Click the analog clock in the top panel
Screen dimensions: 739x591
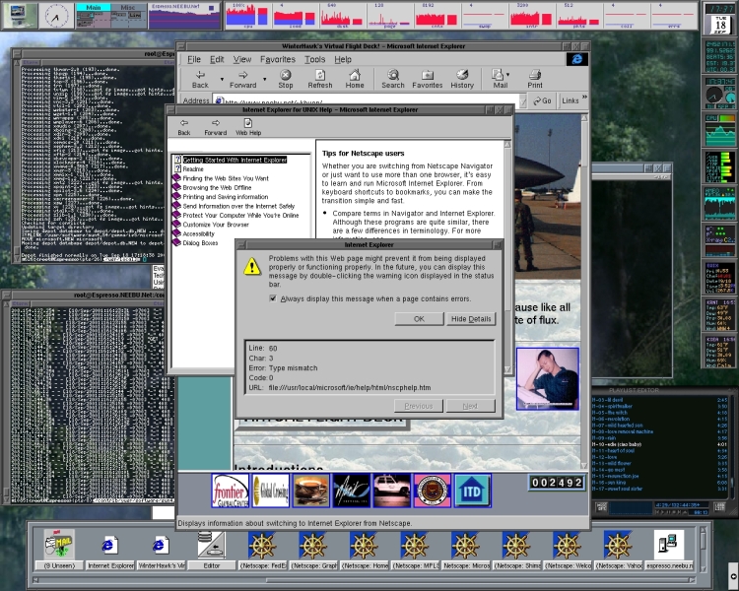pos(56,16)
